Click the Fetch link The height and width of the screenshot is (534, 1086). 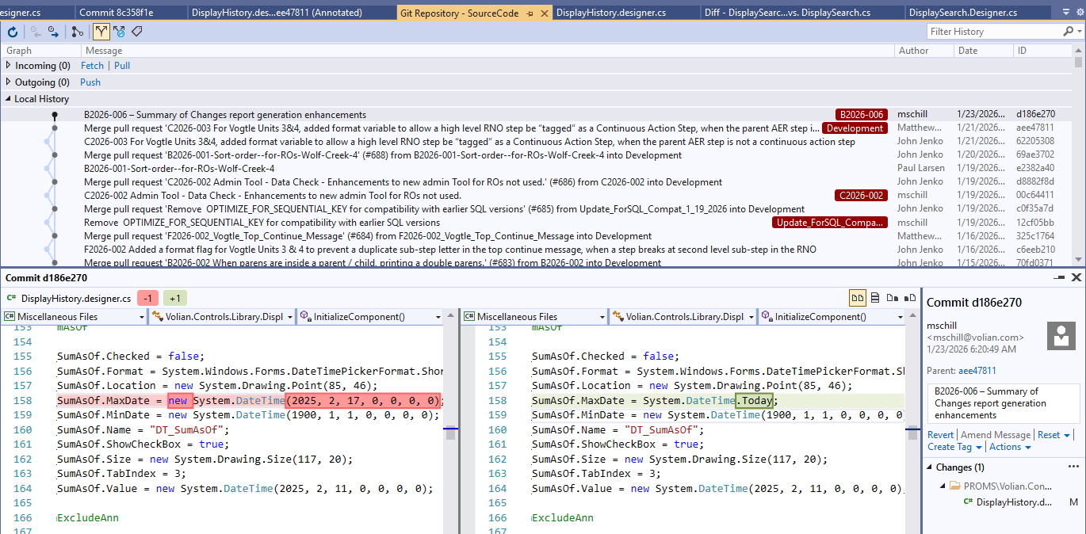pyautogui.click(x=92, y=66)
